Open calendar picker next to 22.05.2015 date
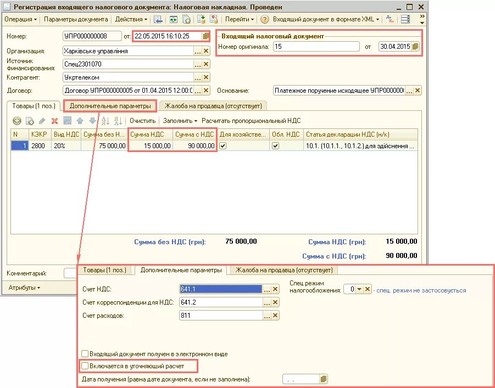 (x=206, y=36)
